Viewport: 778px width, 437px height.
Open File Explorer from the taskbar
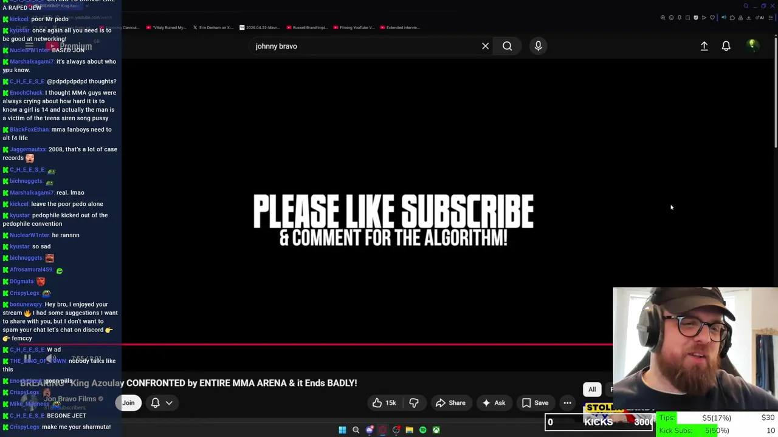[x=409, y=430]
